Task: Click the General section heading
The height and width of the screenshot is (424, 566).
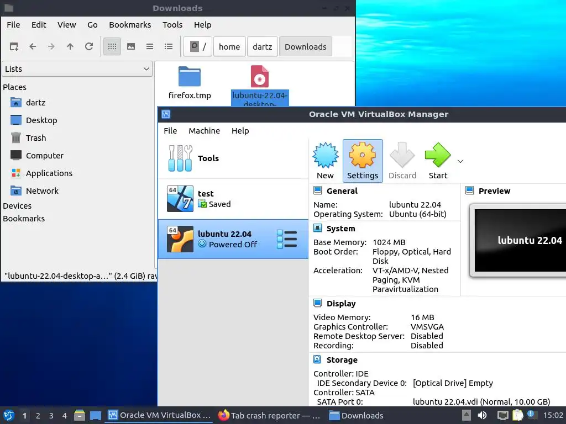Action: (x=342, y=191)
